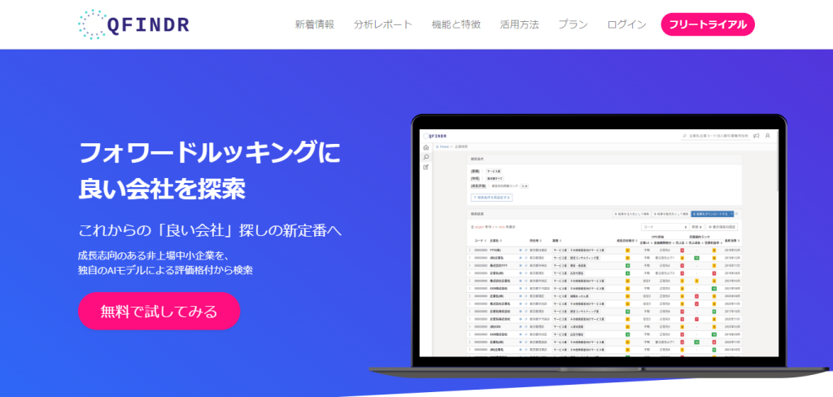Click the reset search conditions button in mockup
833x397 pixels.
tap(491, 197)
